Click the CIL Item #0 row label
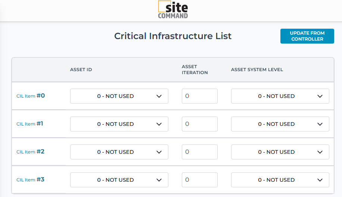 pos(31,96)
